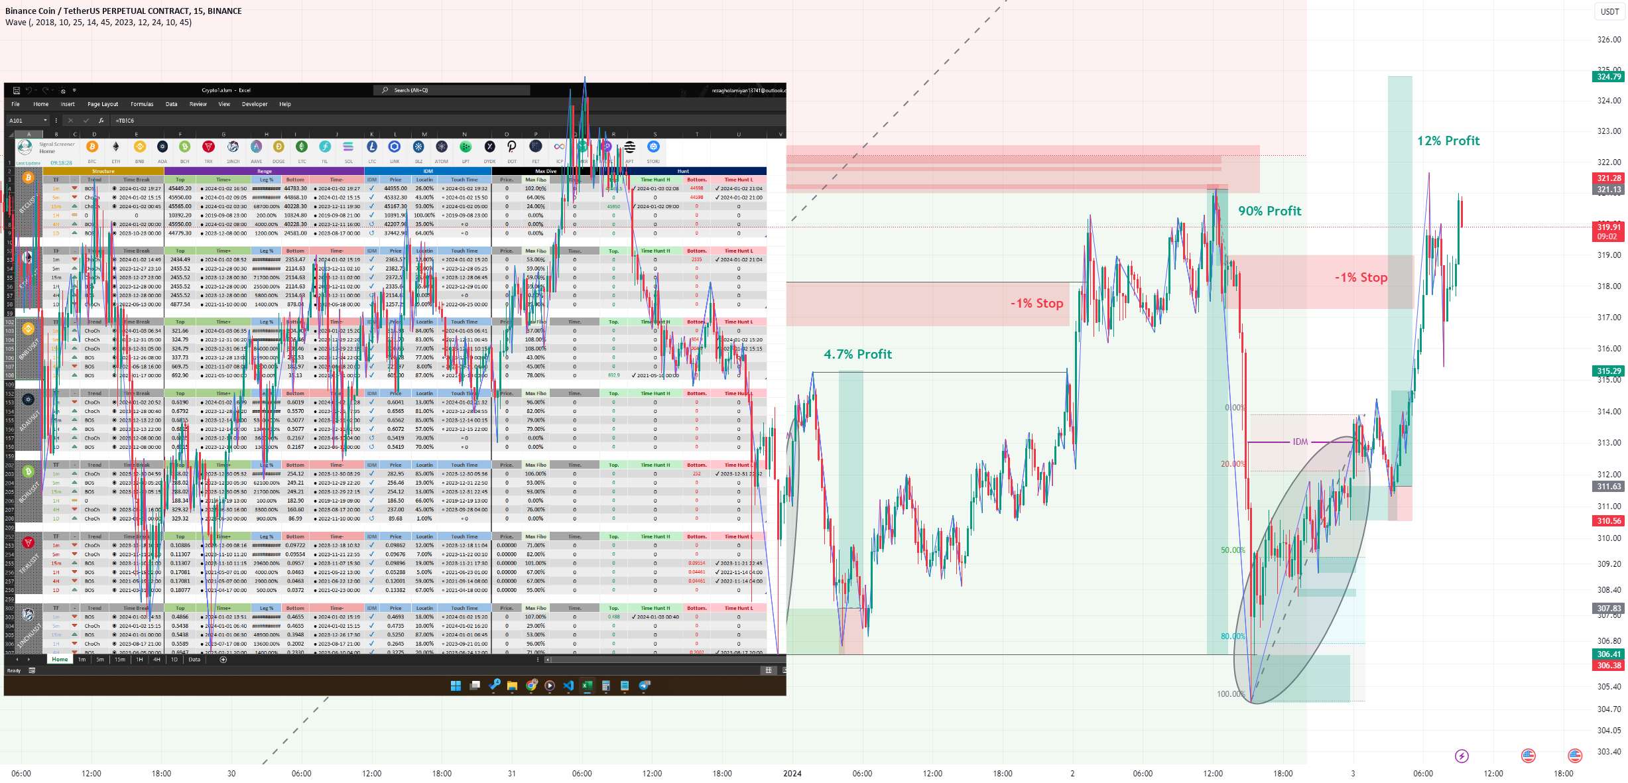Viewport: 1628px width, 783px height.
Task: Click the DOT coin icon
Action: [512, 147]
